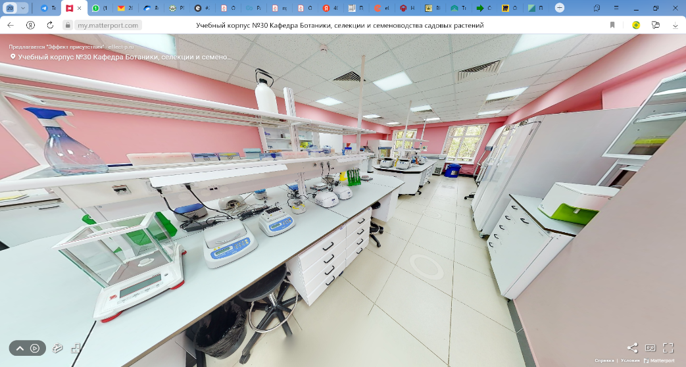The height and width of the screenshot is (367, 686).
Task: Switch to the floor plan view
Action: click(x=76, y=348)
